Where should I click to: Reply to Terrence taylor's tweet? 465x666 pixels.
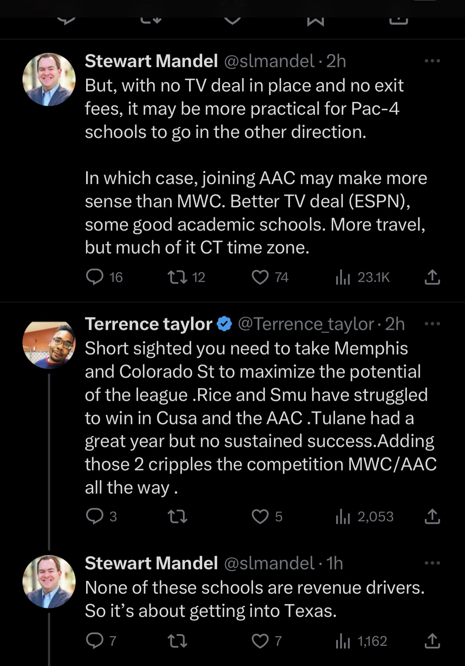coord(95,516)
